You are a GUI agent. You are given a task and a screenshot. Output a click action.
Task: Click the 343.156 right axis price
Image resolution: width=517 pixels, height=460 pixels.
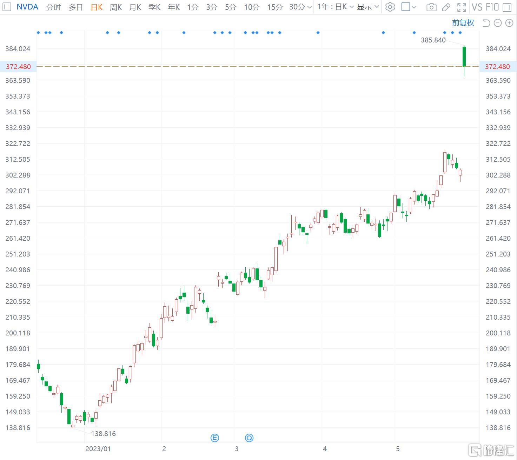click(498, 112)
